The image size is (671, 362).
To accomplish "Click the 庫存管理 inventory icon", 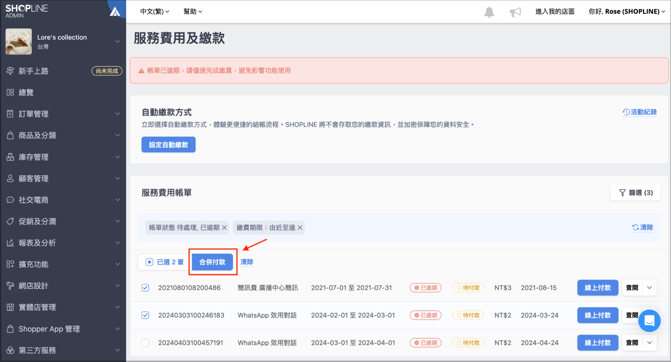I will (10, 157).
